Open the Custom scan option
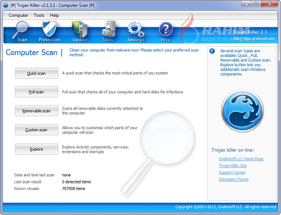 (37, 130)
